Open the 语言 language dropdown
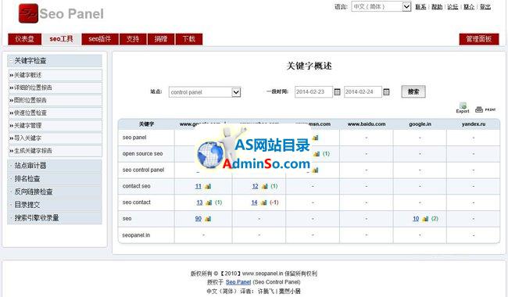508x297 pixels. pyautogui.click(x=381, y=6)
